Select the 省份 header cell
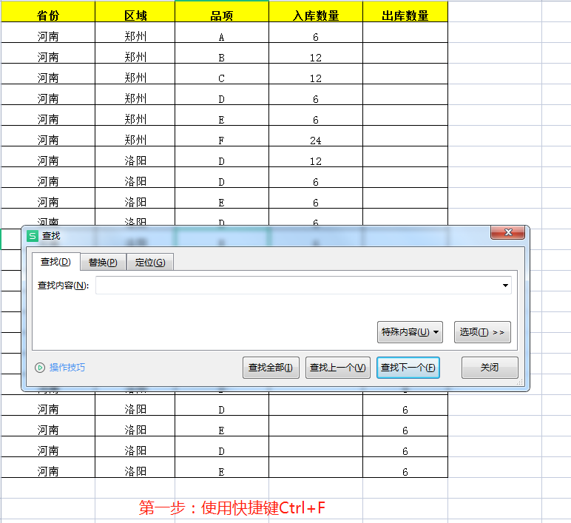The width and height of the screenshot is (571, 523). 48,12
